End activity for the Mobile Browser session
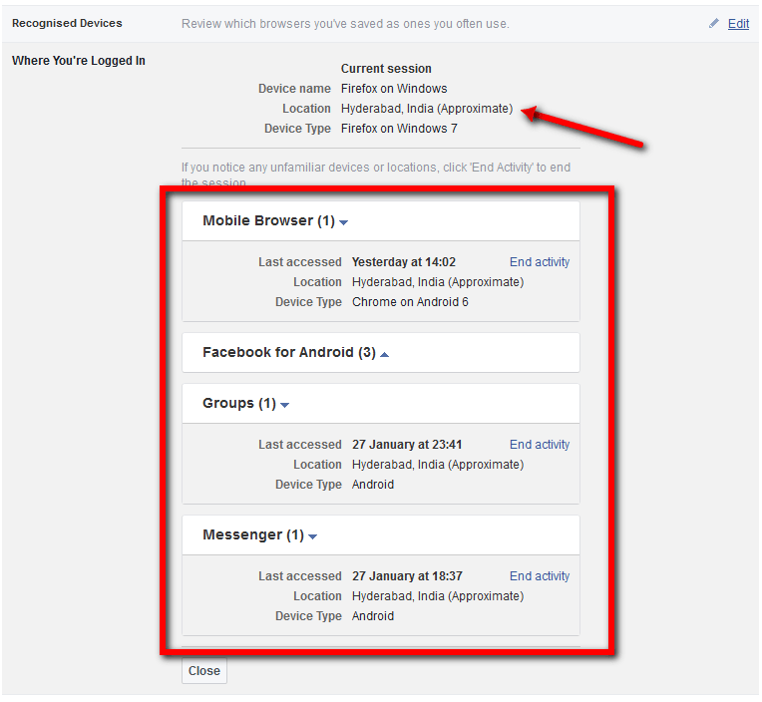Viewport: 762px width, 702px height. [x=540, y=262]
